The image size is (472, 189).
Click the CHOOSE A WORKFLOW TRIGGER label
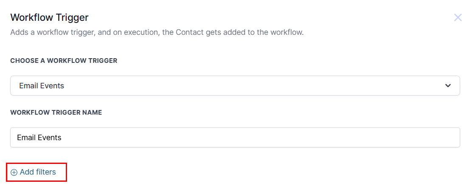point(64,61)
